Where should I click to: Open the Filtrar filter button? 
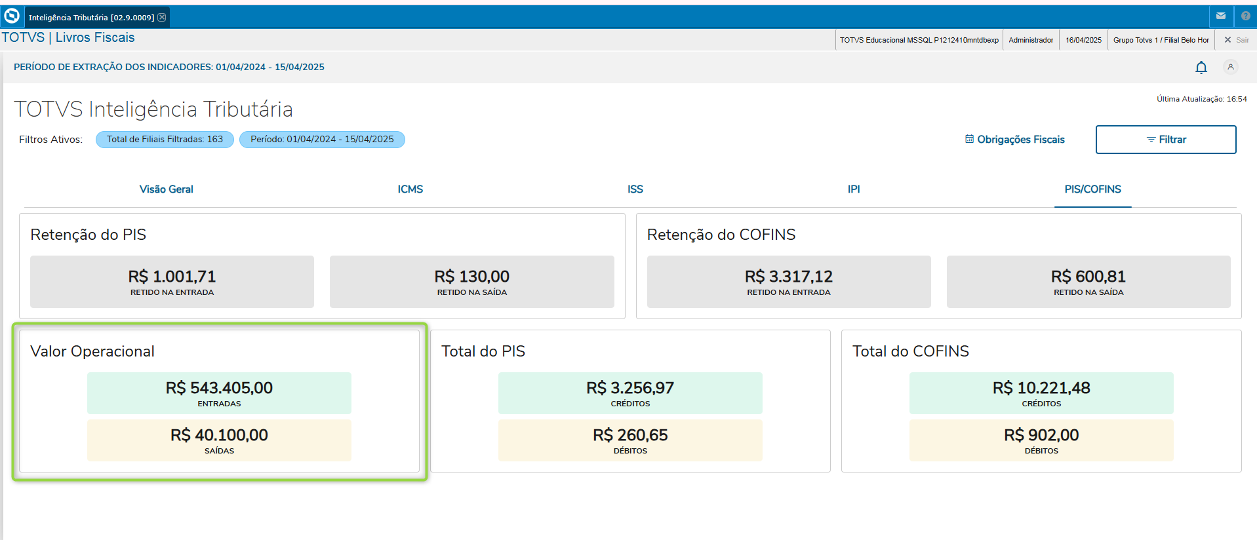(1166, 140)
